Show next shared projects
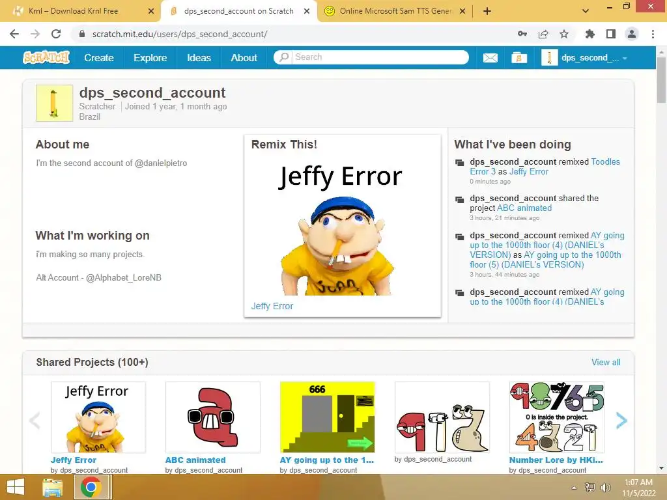The width and height of the screenshot is (667, 500). tap(621, 421)
